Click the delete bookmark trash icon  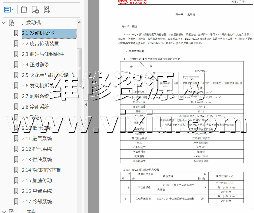click(24, 10)
